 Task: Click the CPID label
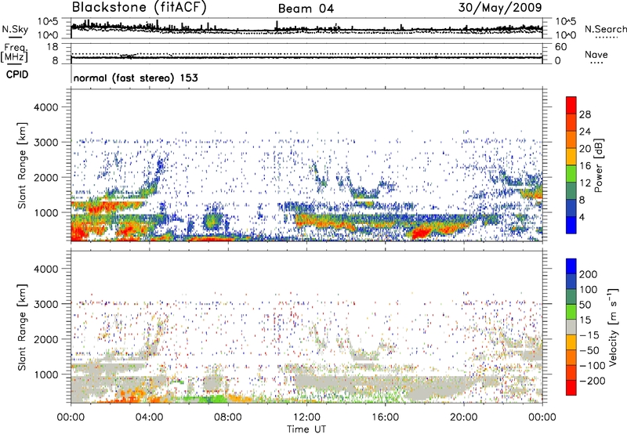click(x=17, y=74)
